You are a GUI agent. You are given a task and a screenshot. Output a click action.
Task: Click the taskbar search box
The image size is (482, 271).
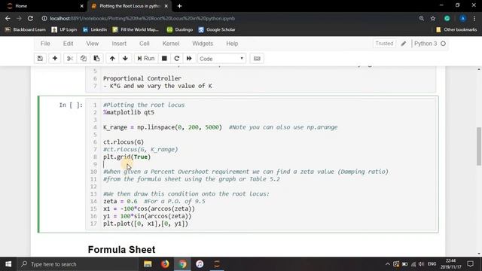[78, 264]
